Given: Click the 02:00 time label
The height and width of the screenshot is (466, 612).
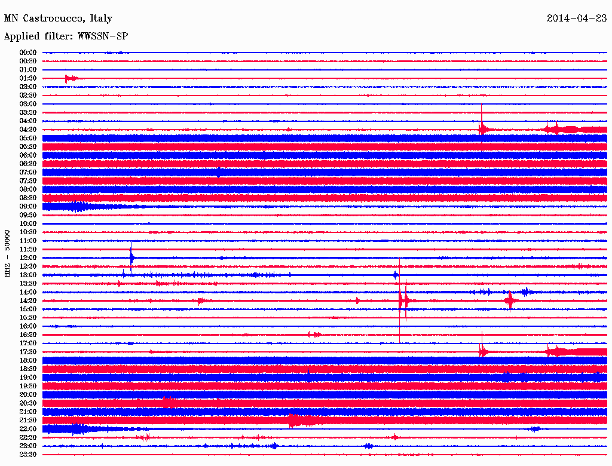Looking at the screenshot, I should 28,87.
